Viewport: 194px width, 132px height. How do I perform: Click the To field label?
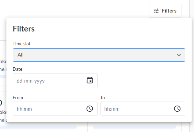(x=102, y=98)
